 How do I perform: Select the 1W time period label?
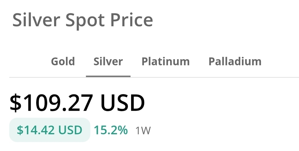click(143, 131)
